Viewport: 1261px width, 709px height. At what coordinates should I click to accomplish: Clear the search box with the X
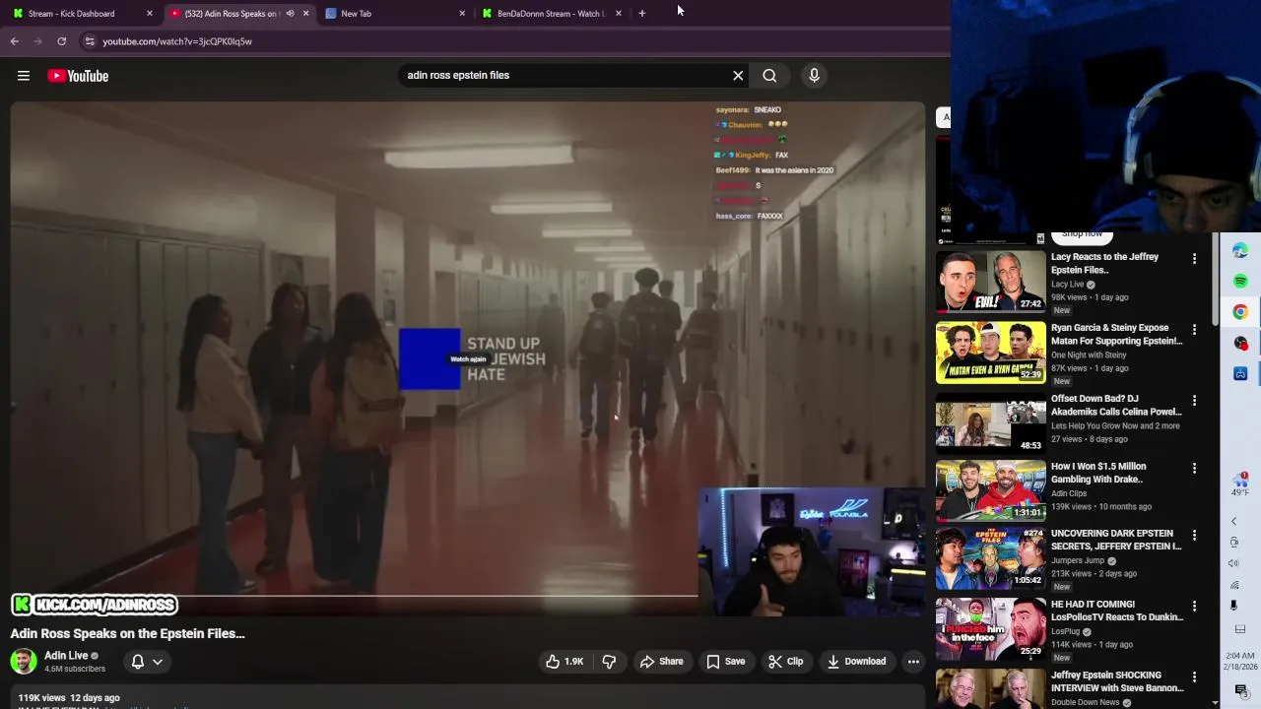(738, 75)
